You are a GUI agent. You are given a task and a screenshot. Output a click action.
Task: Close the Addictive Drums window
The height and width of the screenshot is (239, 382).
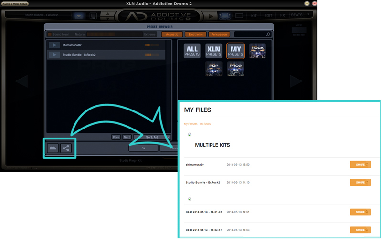tap(315, 3)
